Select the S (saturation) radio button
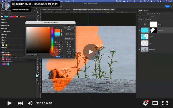This screenshot has height=108, width=173. [x=55, y=44]
